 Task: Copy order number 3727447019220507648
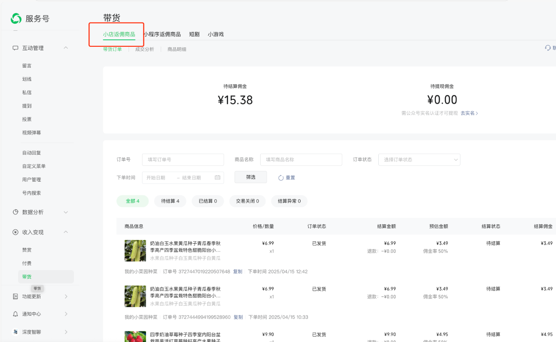pos(238,272)
